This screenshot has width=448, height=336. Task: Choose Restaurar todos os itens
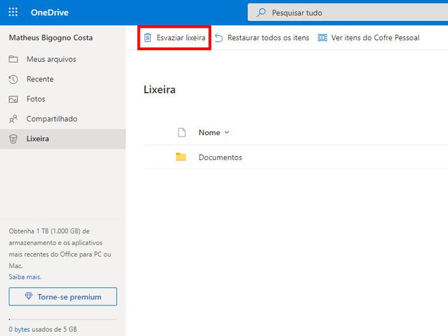268,38
